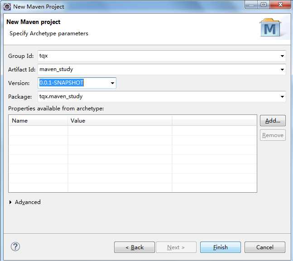Select the Value column header
The image size is (293, 261).
[120, 121]
